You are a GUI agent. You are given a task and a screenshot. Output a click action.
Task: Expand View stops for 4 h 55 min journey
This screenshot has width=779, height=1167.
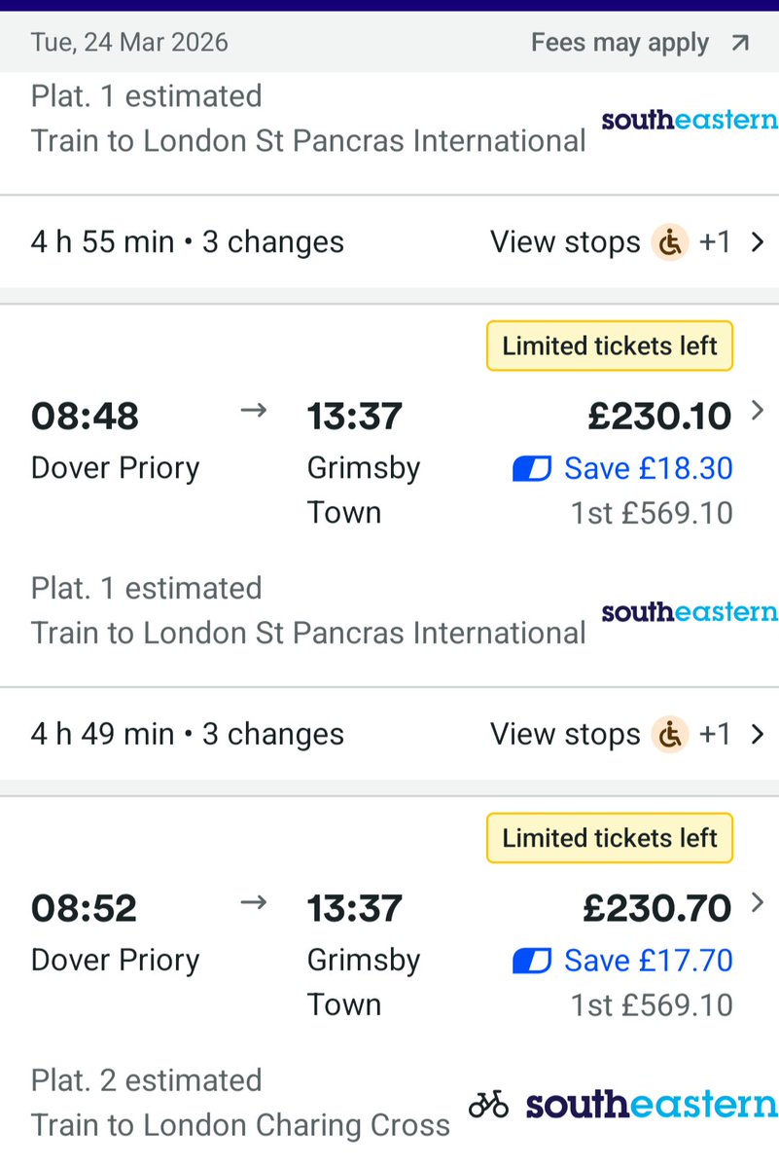[x=565, y=241]
